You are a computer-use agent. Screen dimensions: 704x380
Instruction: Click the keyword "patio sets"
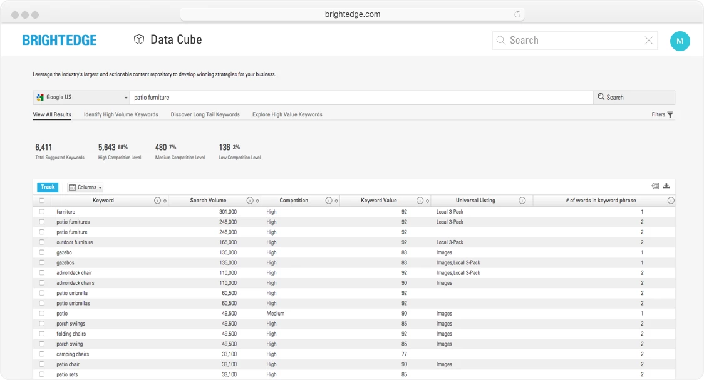(x=67, y=374)
